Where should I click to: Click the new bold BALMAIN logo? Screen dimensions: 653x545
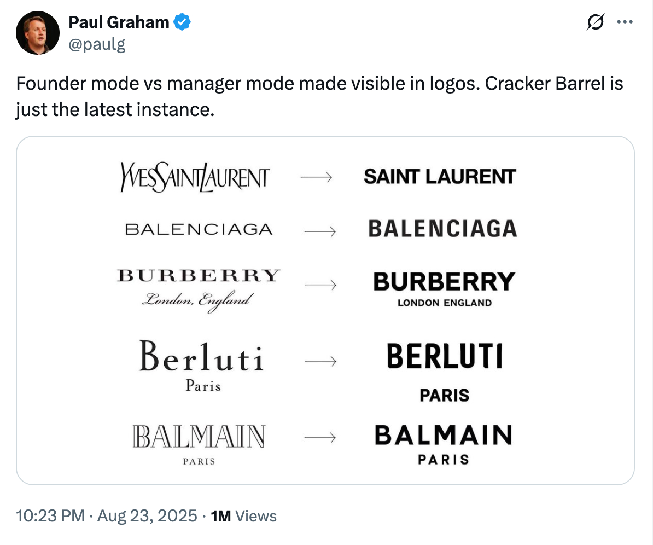444,436
